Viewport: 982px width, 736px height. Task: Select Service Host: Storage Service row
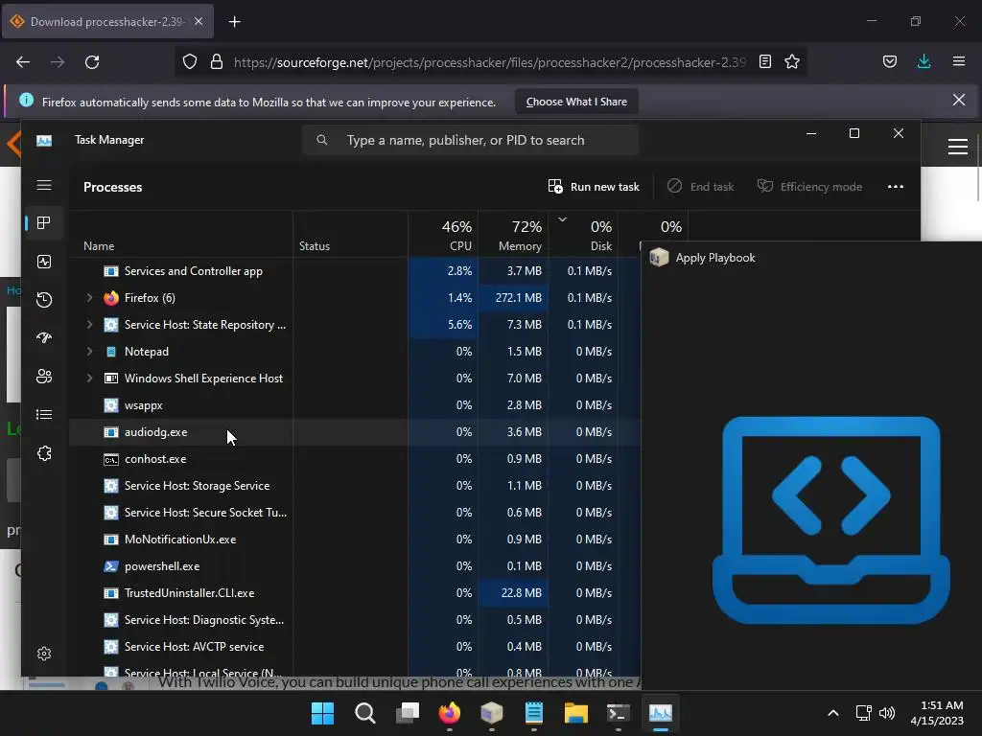click(x=355, y=486)
